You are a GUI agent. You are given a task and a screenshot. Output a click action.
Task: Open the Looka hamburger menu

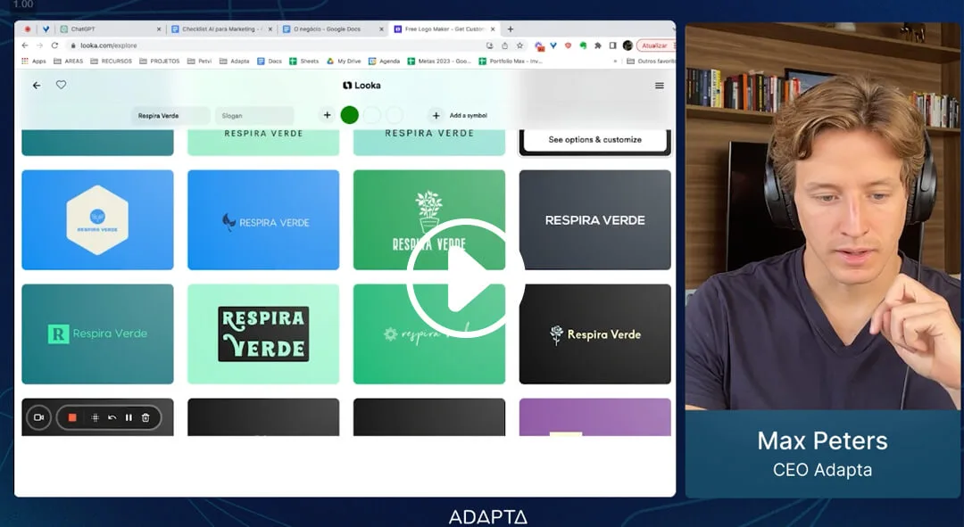pyautogui.click(x=660, y=86)
